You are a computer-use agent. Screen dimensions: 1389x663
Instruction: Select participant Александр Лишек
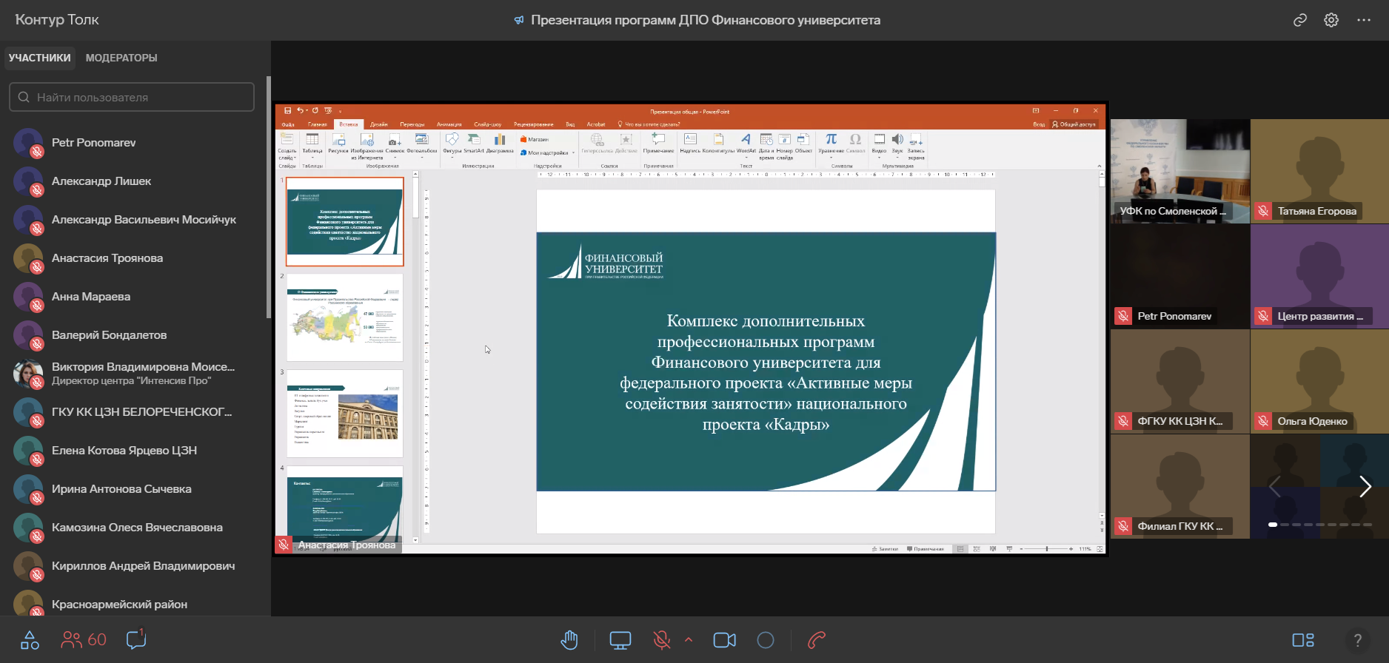(x=133, y=181)
